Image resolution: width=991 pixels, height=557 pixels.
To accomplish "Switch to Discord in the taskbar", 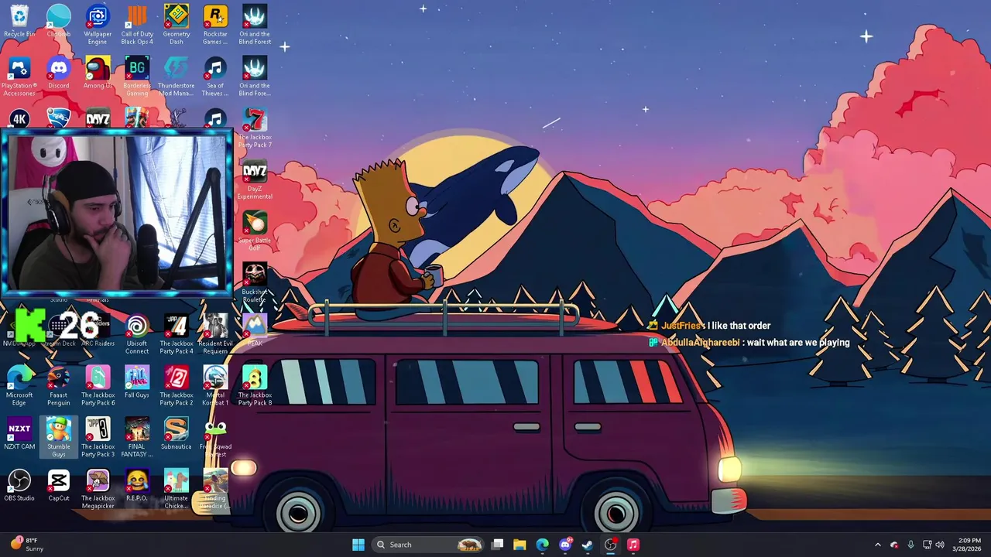I will coord(565,545).
